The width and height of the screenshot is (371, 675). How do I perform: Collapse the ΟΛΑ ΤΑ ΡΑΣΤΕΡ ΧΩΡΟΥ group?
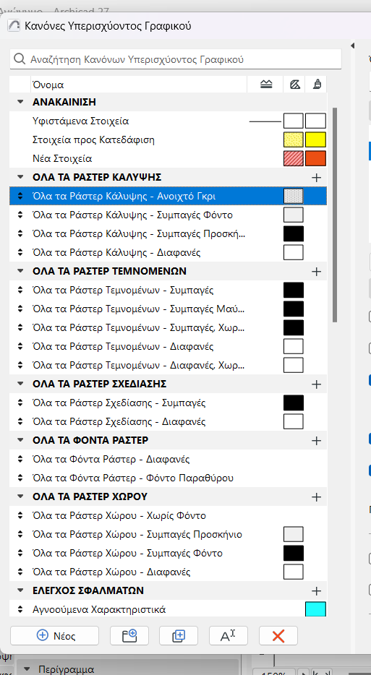[20, 496]
